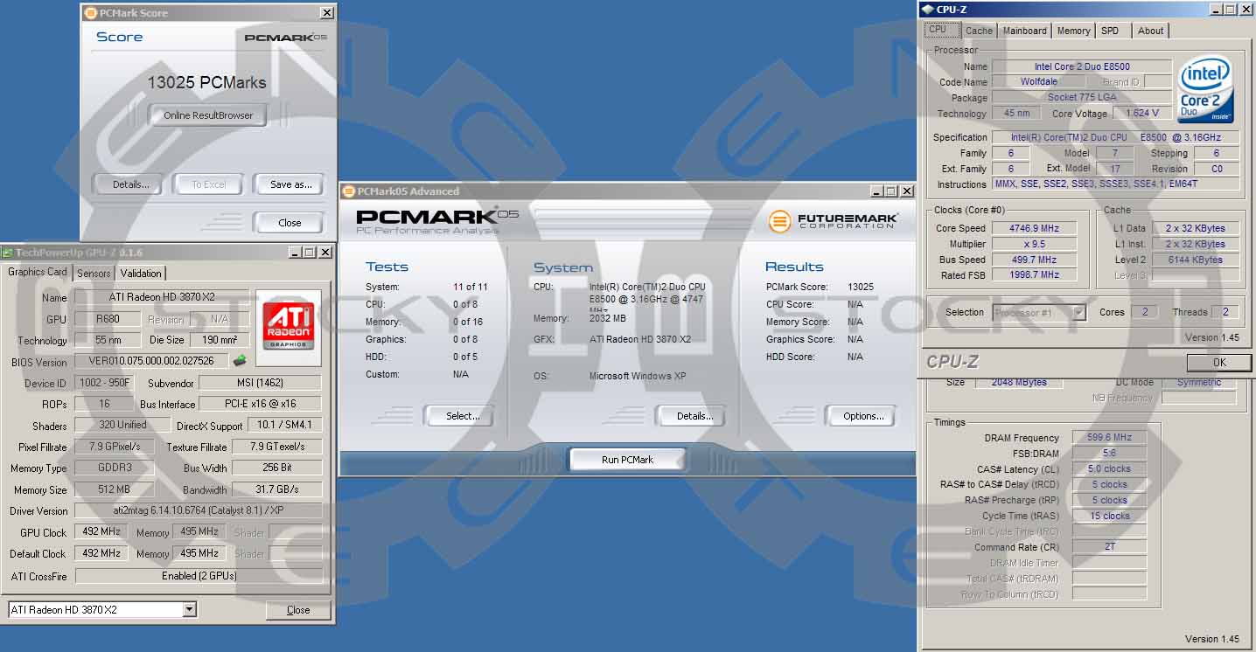Switch to the Sensors tab in GPU-Z
The image size is (1256, 652).
point(94,274)
